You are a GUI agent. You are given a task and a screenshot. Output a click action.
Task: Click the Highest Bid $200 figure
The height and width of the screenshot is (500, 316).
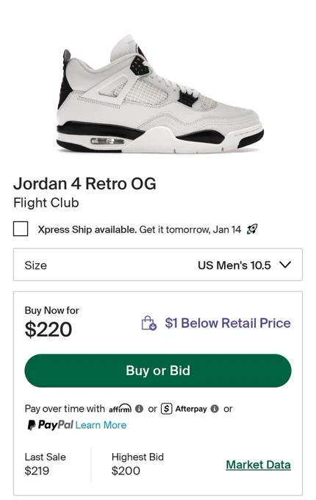126,471
